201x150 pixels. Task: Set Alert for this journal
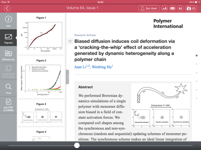pos(149,8)
